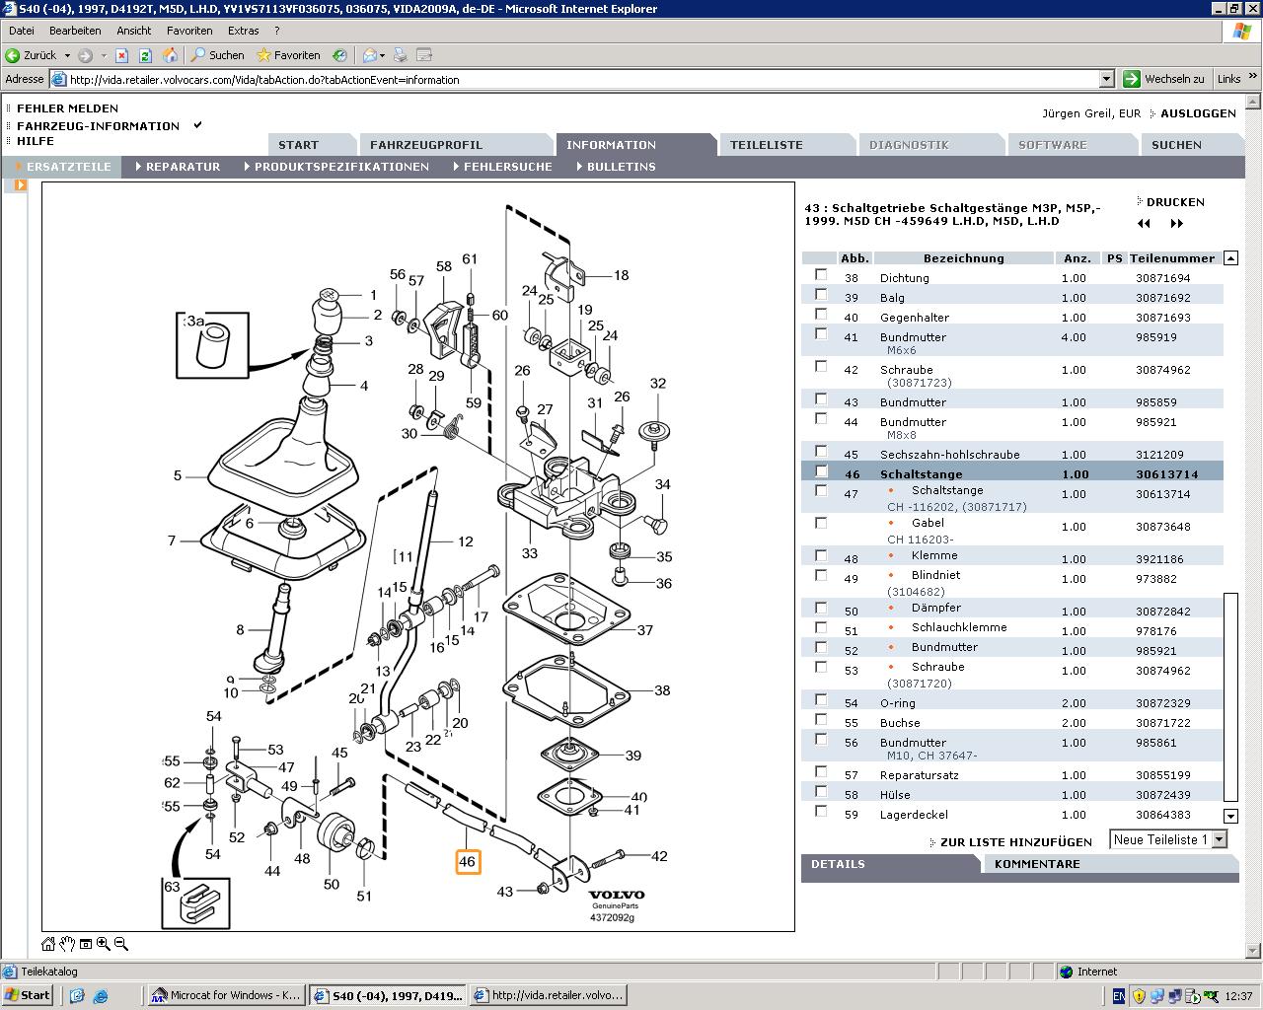Check the box for 45 Sechszahn-hohlschraube
Screen dimensions: 1263x1010
(821, 451)
